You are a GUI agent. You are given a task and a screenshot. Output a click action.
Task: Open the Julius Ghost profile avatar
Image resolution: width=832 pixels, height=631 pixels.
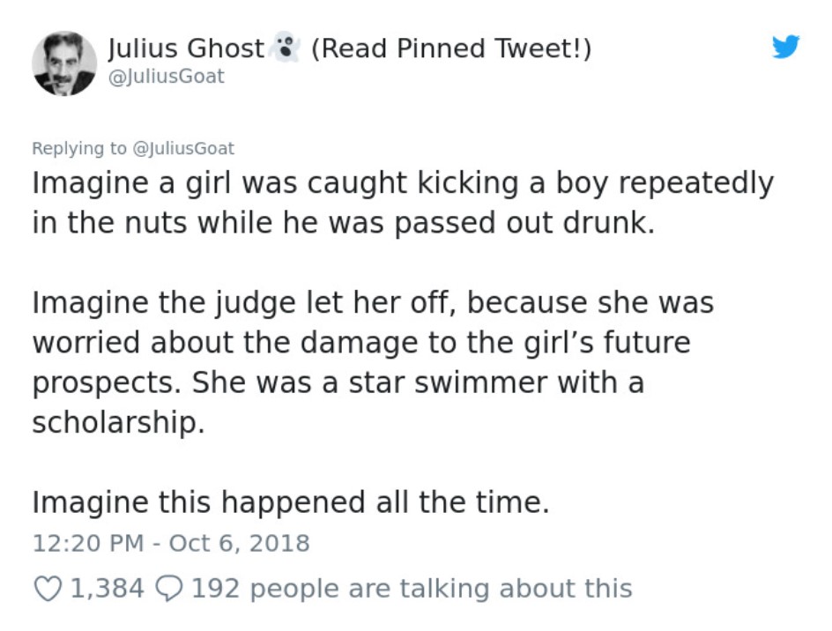pos(64,63)
